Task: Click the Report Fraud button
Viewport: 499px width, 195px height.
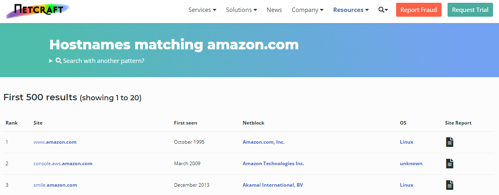Action: coord(418,10)
